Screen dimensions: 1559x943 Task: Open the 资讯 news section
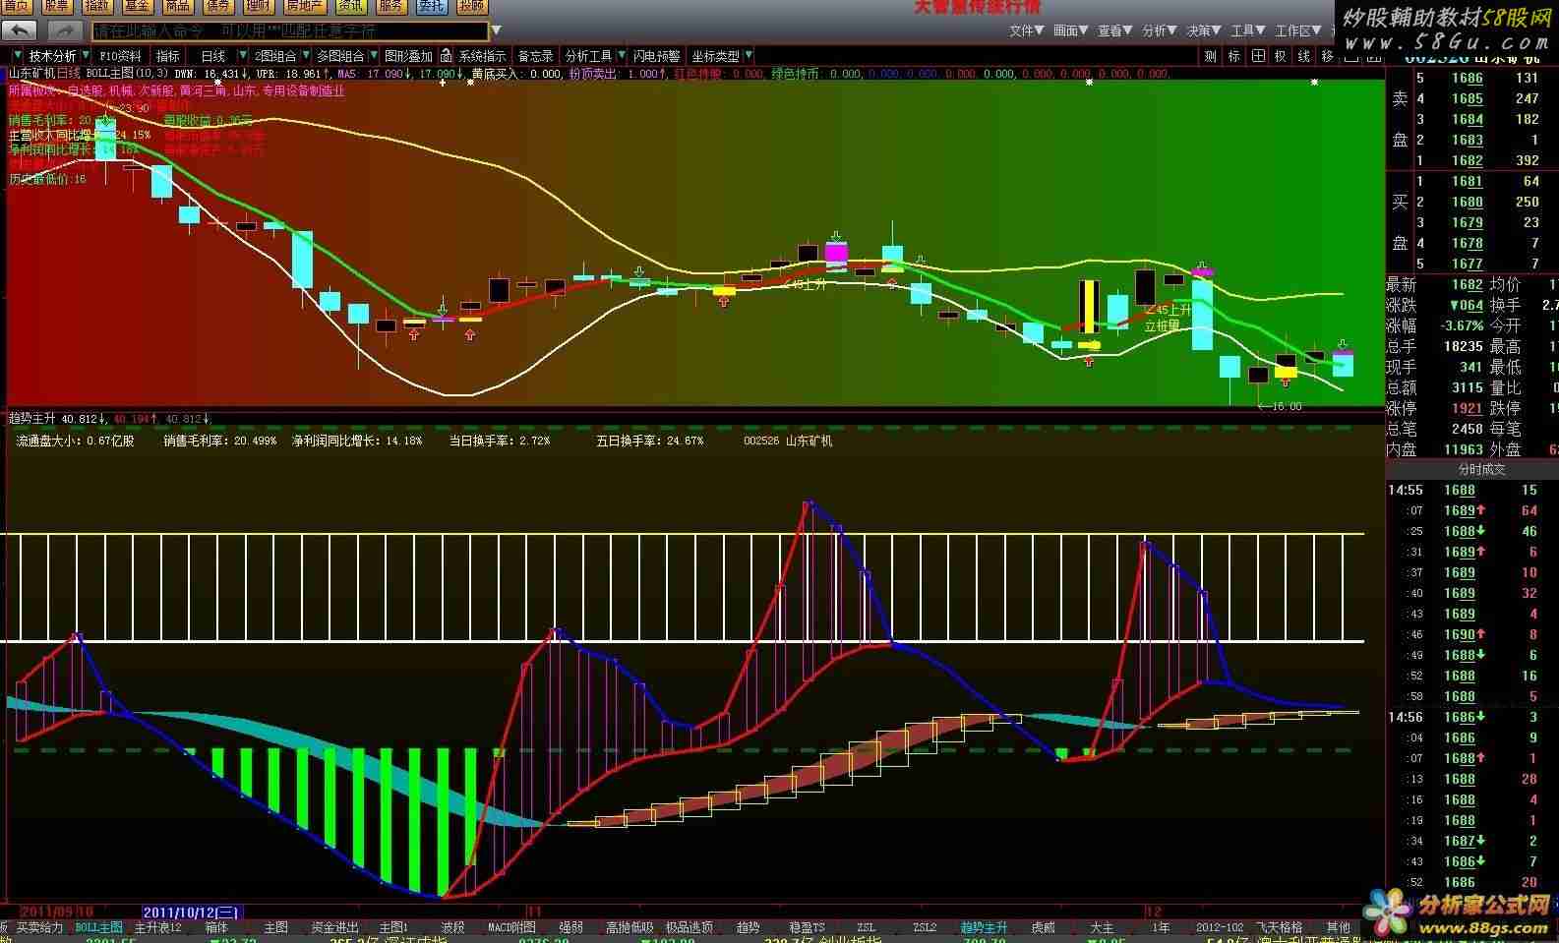pos(350,6)
